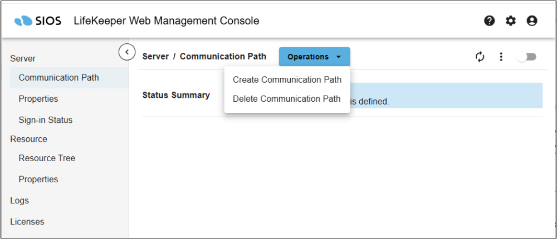Viewport: 557px width, 239px height.
Task: Choose Delete Communication Path menu entry
Action: click(286, 99)
